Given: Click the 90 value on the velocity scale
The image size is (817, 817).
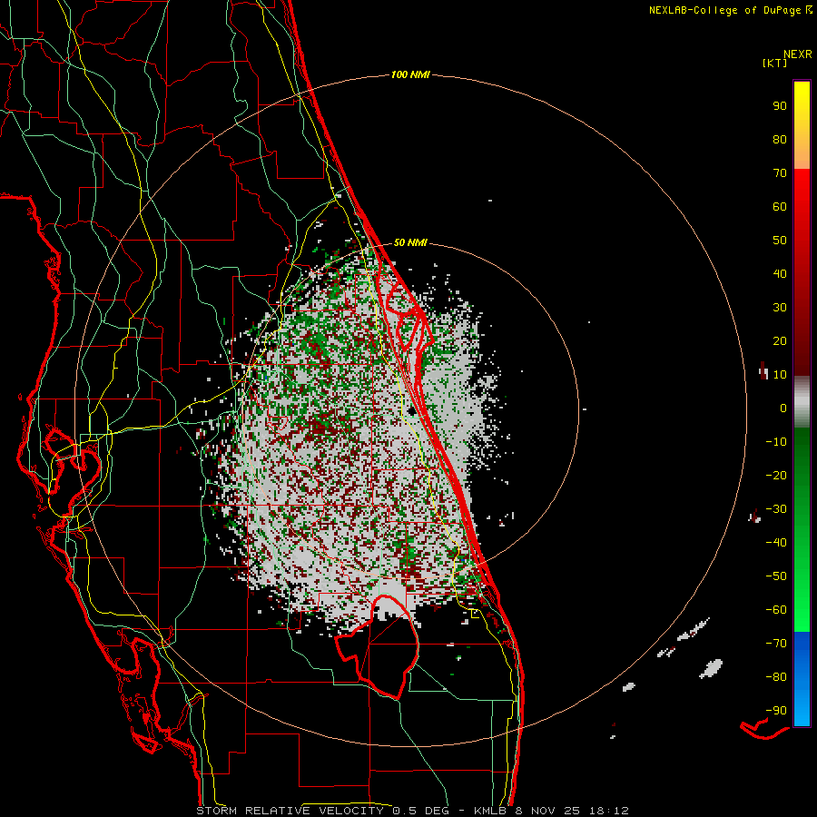Looking at the screenshot, I should 780,106.
